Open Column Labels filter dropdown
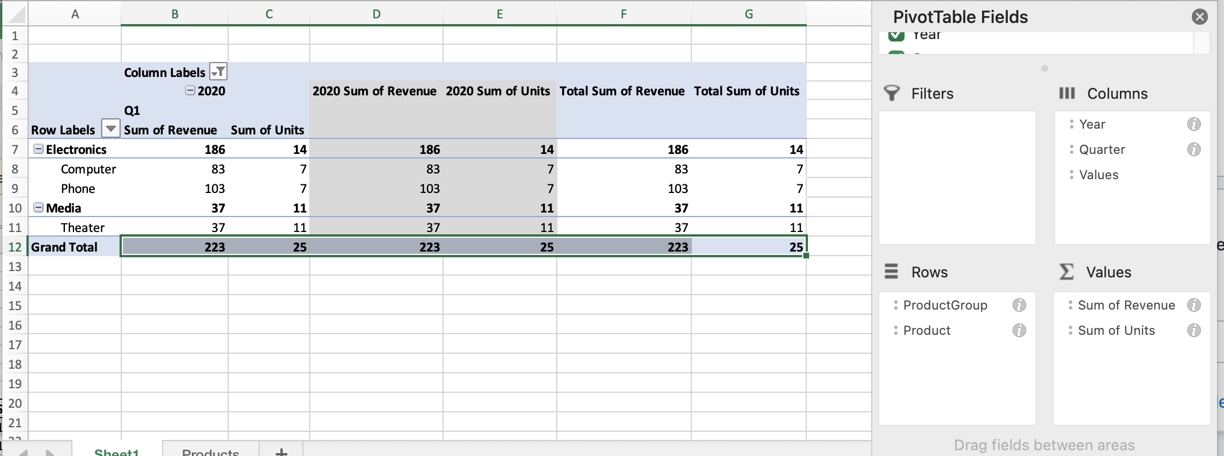This screenshot has width=1224, height=456. [x=218, y=72]
